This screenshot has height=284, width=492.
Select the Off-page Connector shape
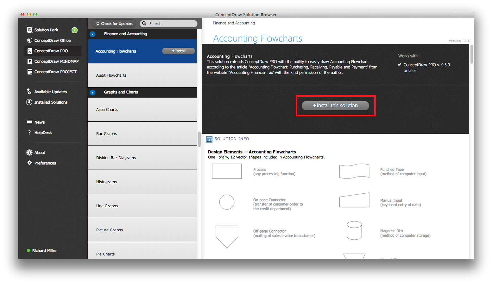coord(227,236)
